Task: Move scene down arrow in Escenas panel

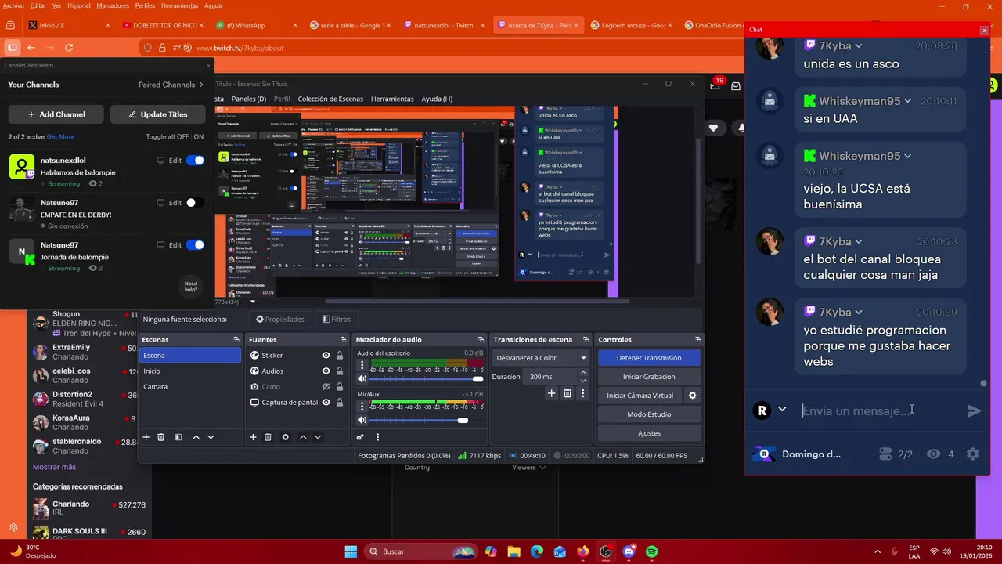Action: tap(211, 437)
